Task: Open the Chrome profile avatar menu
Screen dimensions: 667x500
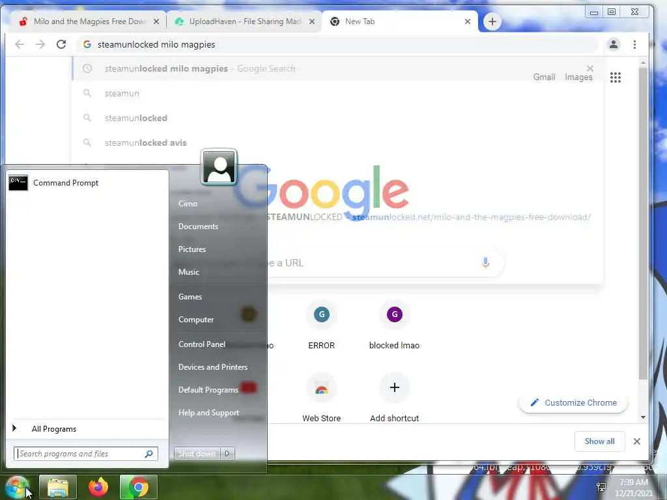Action: (614, 44)
